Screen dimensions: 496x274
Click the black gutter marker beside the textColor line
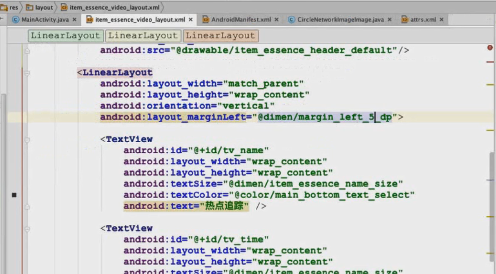click(14, 195)
